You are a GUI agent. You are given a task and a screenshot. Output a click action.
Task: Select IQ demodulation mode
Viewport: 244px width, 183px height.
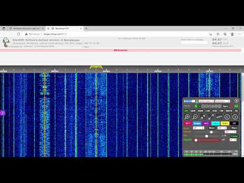pyautogui.click(x=236, y=111)
